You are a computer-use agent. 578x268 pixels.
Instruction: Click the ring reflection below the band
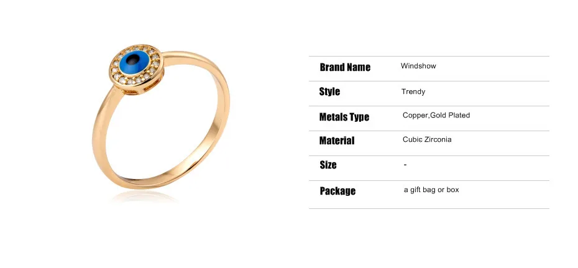[x=144, y=197]
